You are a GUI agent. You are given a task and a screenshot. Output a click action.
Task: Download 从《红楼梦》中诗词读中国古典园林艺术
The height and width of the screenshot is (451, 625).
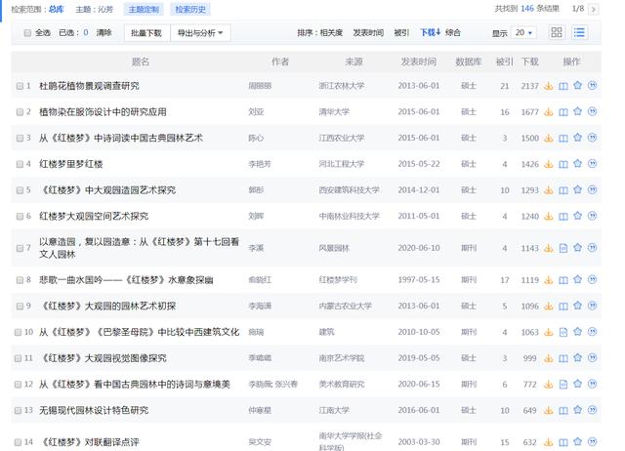coord(549,138)
